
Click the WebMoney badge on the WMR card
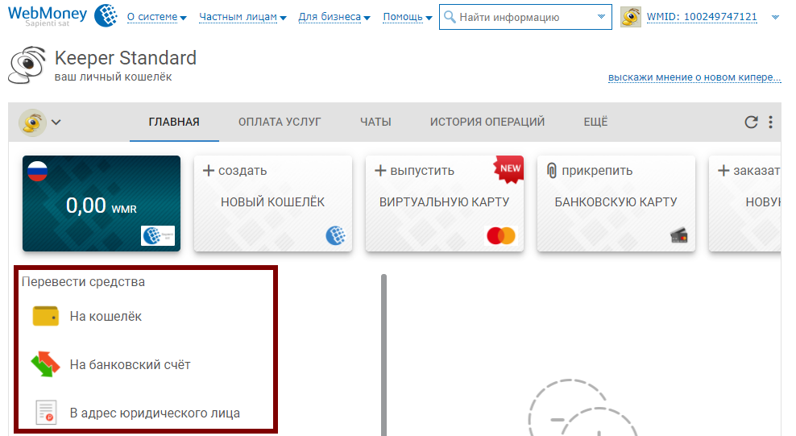click(x=158, y=235)
